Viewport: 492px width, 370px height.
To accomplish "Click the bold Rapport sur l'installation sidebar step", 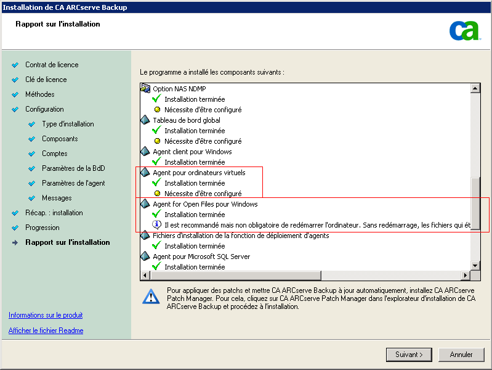I will [x=68, y=242].
